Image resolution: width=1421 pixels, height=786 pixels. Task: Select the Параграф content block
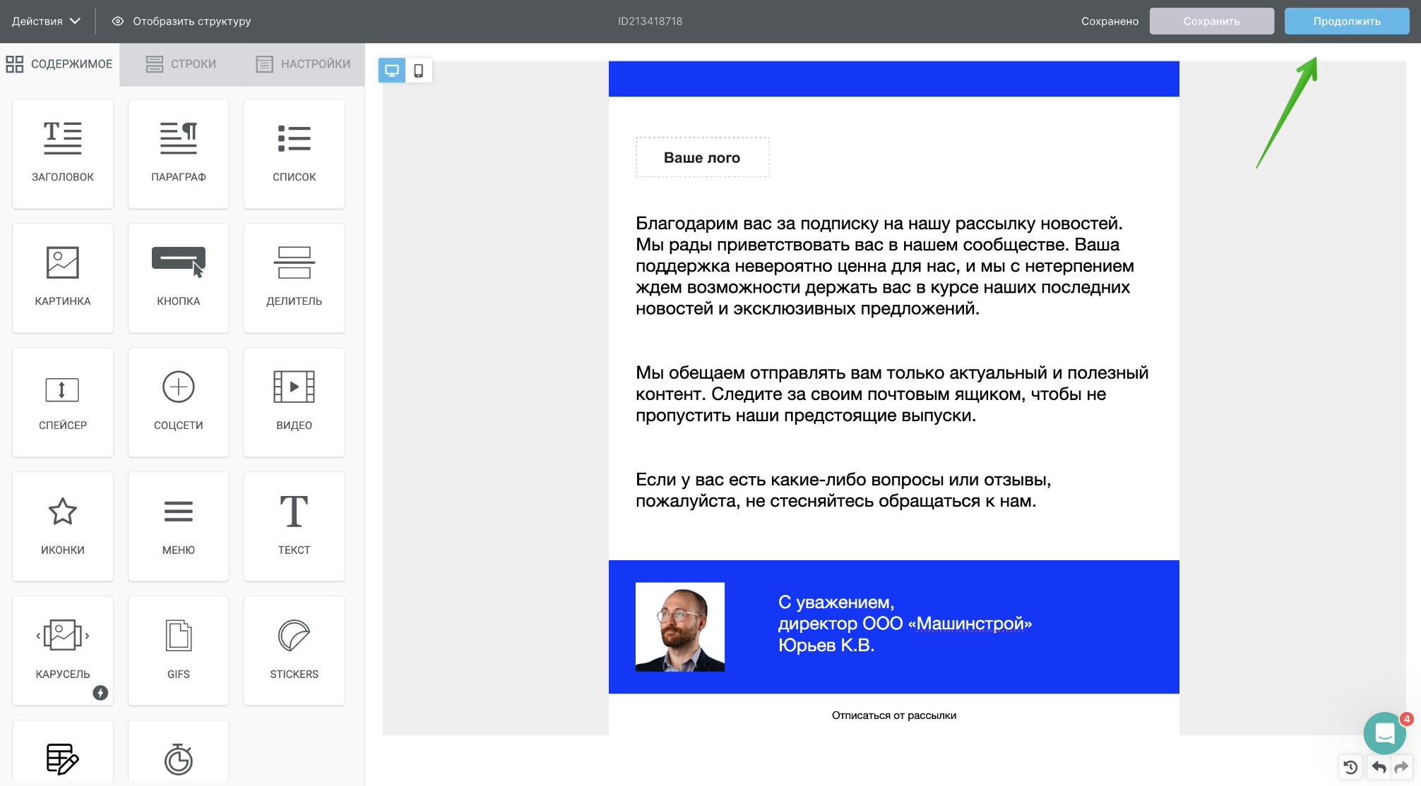pyautogui.click(x=179, y=154)
